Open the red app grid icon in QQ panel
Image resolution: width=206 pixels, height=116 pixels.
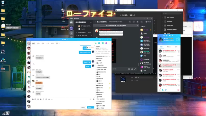(x=178, y=90)
